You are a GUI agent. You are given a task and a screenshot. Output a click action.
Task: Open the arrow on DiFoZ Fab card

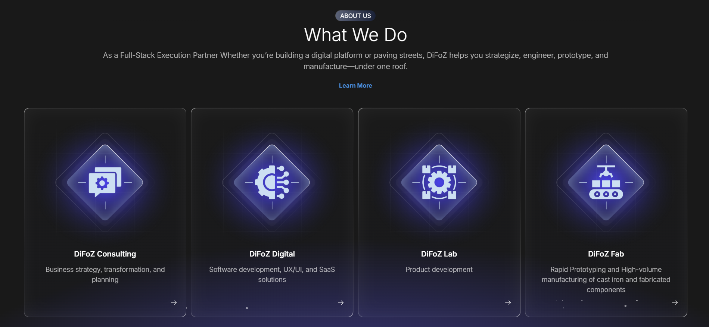(675, 303)
